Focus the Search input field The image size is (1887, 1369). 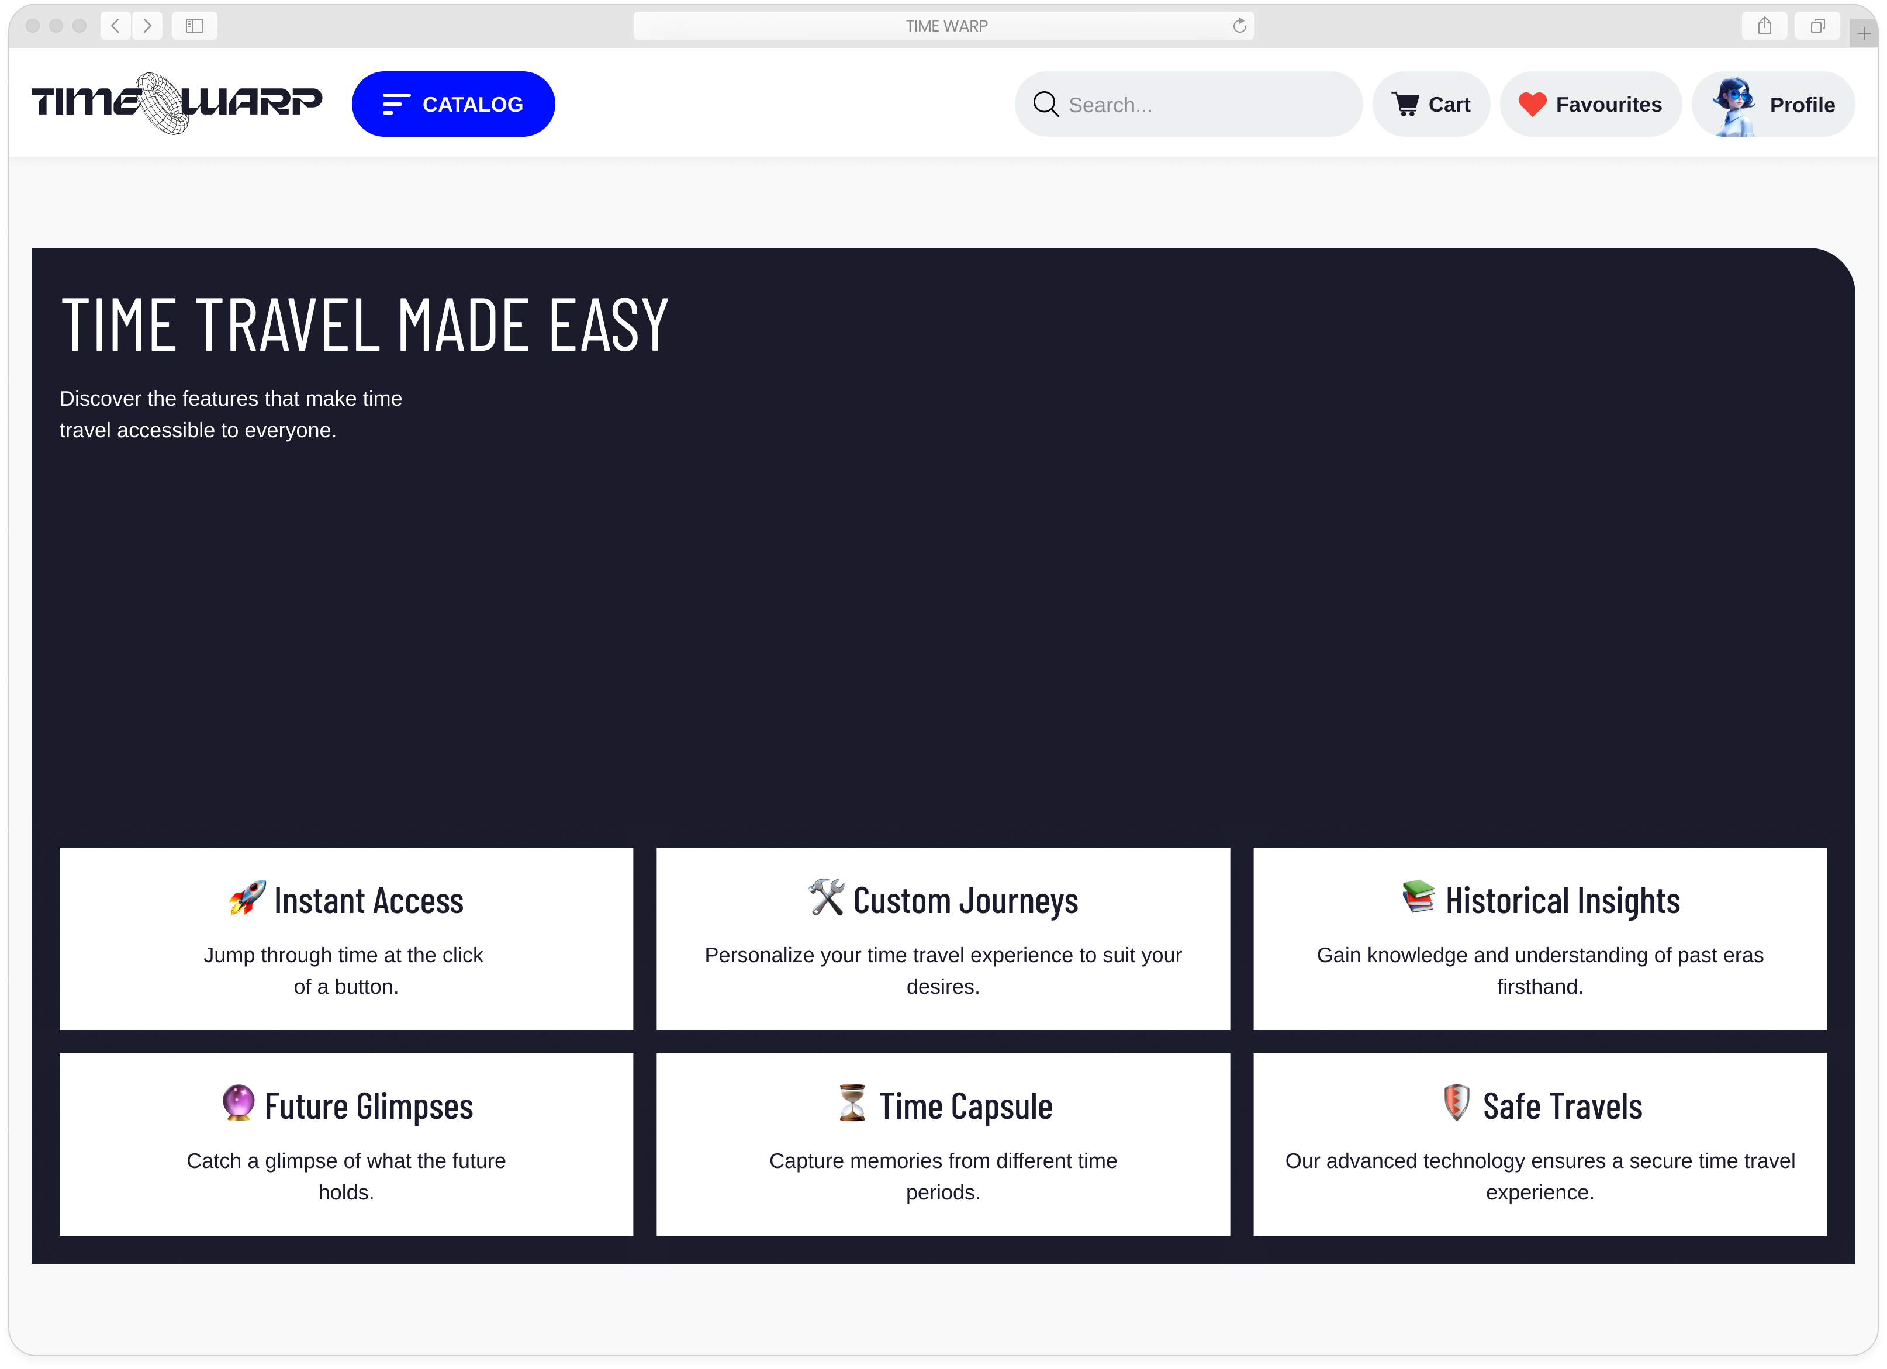pos(1207,105)
